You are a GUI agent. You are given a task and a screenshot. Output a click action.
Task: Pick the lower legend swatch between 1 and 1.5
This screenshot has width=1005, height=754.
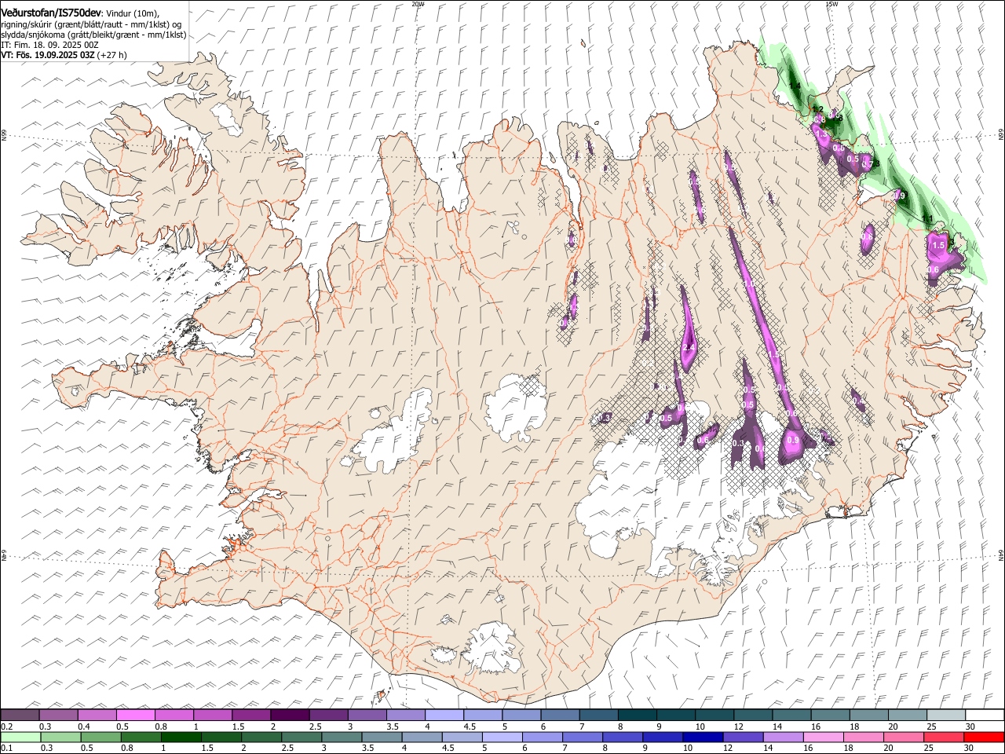(x=181, y=737)
